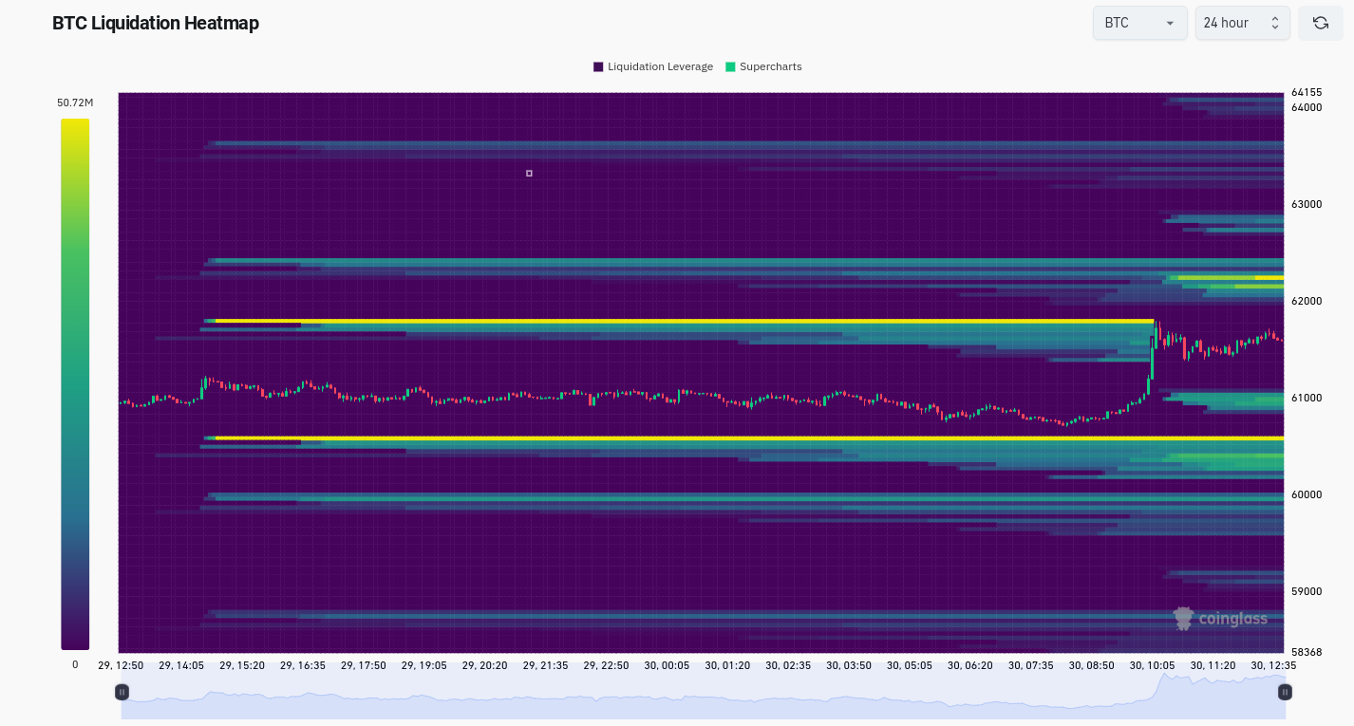This screenshot has height=726, width=1354.
Task: Click the BTC Liquidation Heatmap title
Action: [156, 23]
